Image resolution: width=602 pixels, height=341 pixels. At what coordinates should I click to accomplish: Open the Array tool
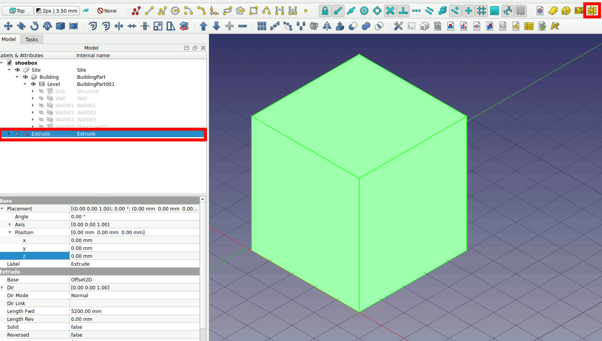click(261, 26)
